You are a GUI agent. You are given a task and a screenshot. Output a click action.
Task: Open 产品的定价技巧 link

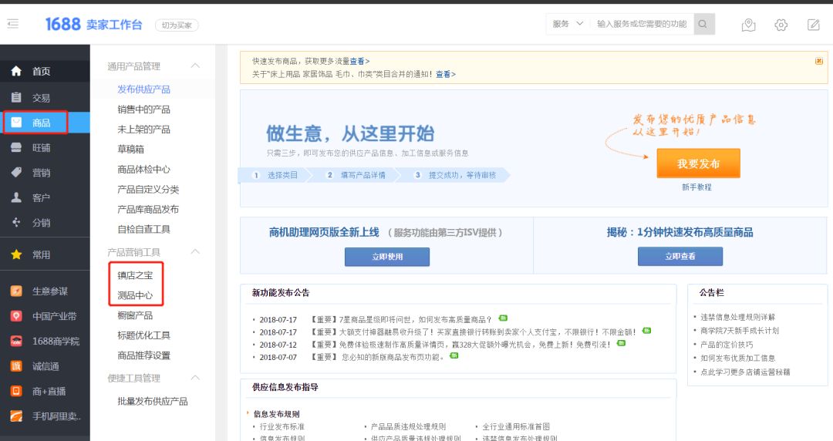(727, 345)
